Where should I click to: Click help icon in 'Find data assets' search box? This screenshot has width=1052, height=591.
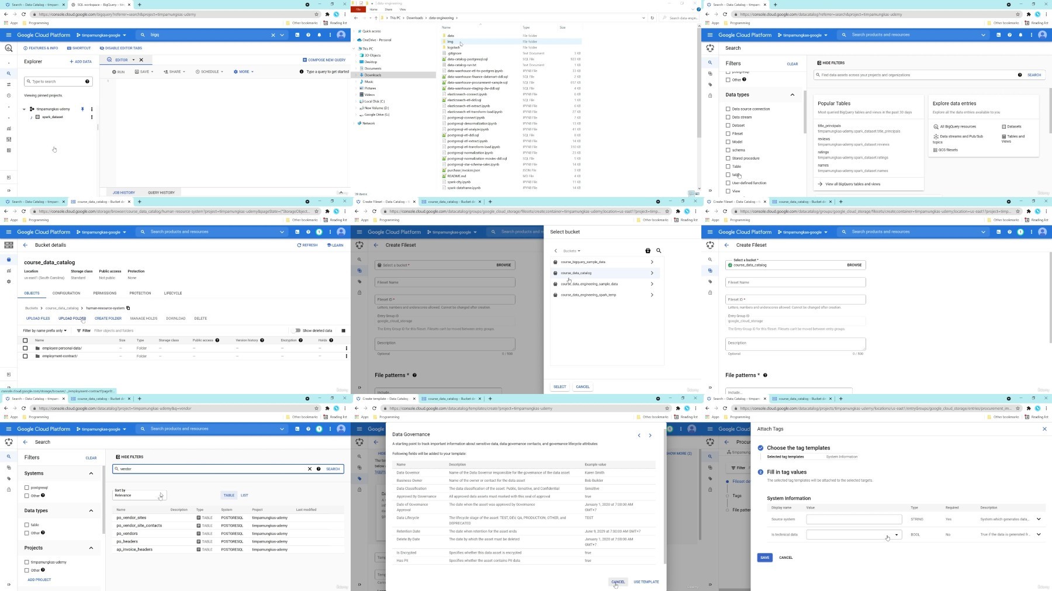[x=1020, y=75]
